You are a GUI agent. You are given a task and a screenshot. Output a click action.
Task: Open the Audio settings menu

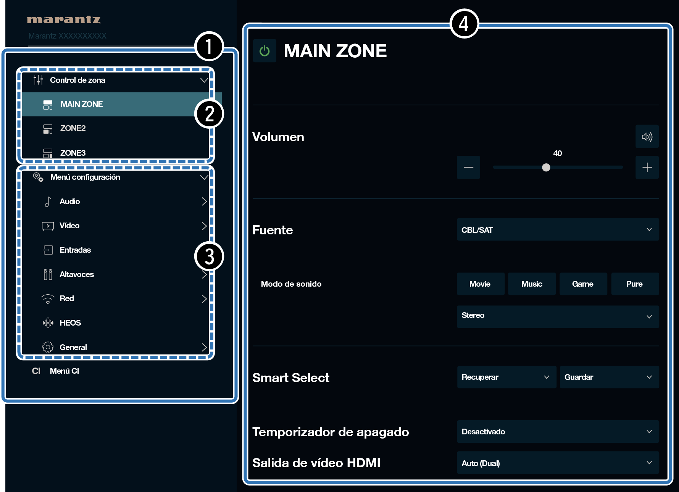click(x=70, y=202)
